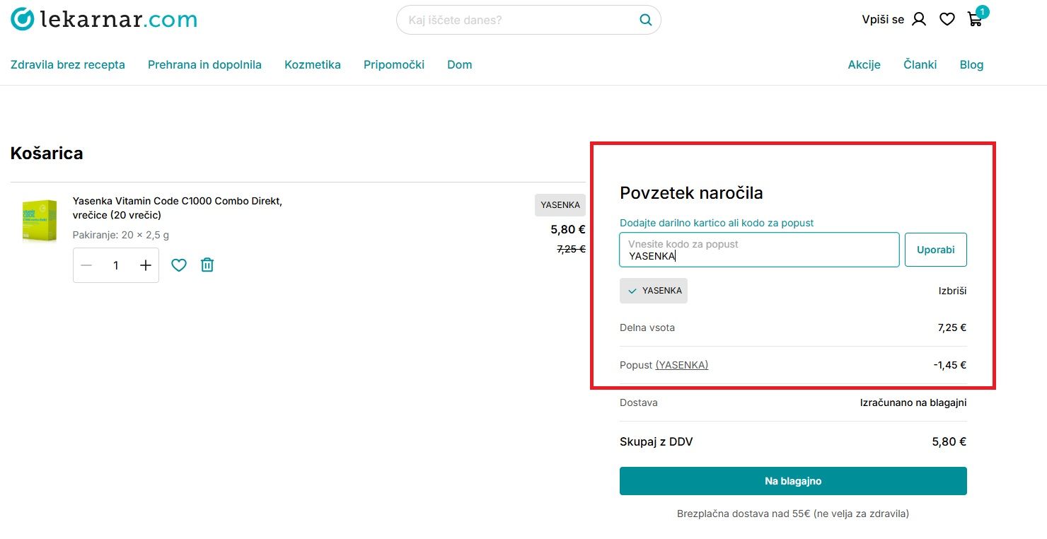Go to Kozmetika category
The image size is (1047, 539).
click(x=312, y=65)
